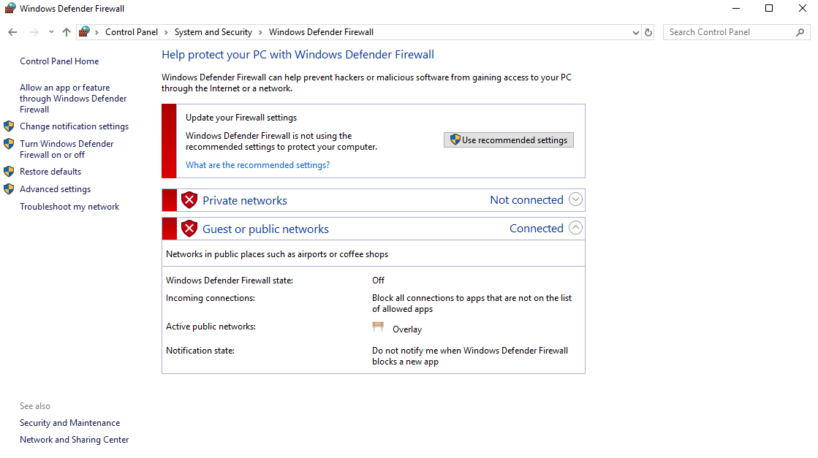Maximize the Windows Defender Firewall window
Screen dimensions: 818x458
[x=769, y=8]
